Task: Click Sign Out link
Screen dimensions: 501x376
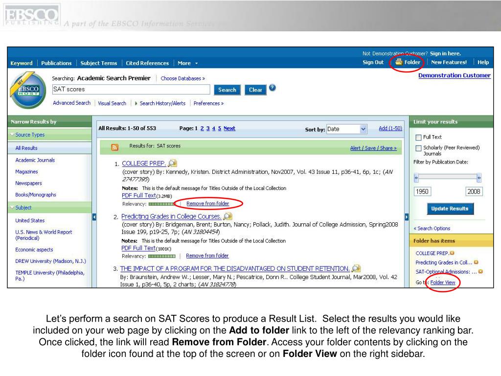Action: (x=373, y=62)
